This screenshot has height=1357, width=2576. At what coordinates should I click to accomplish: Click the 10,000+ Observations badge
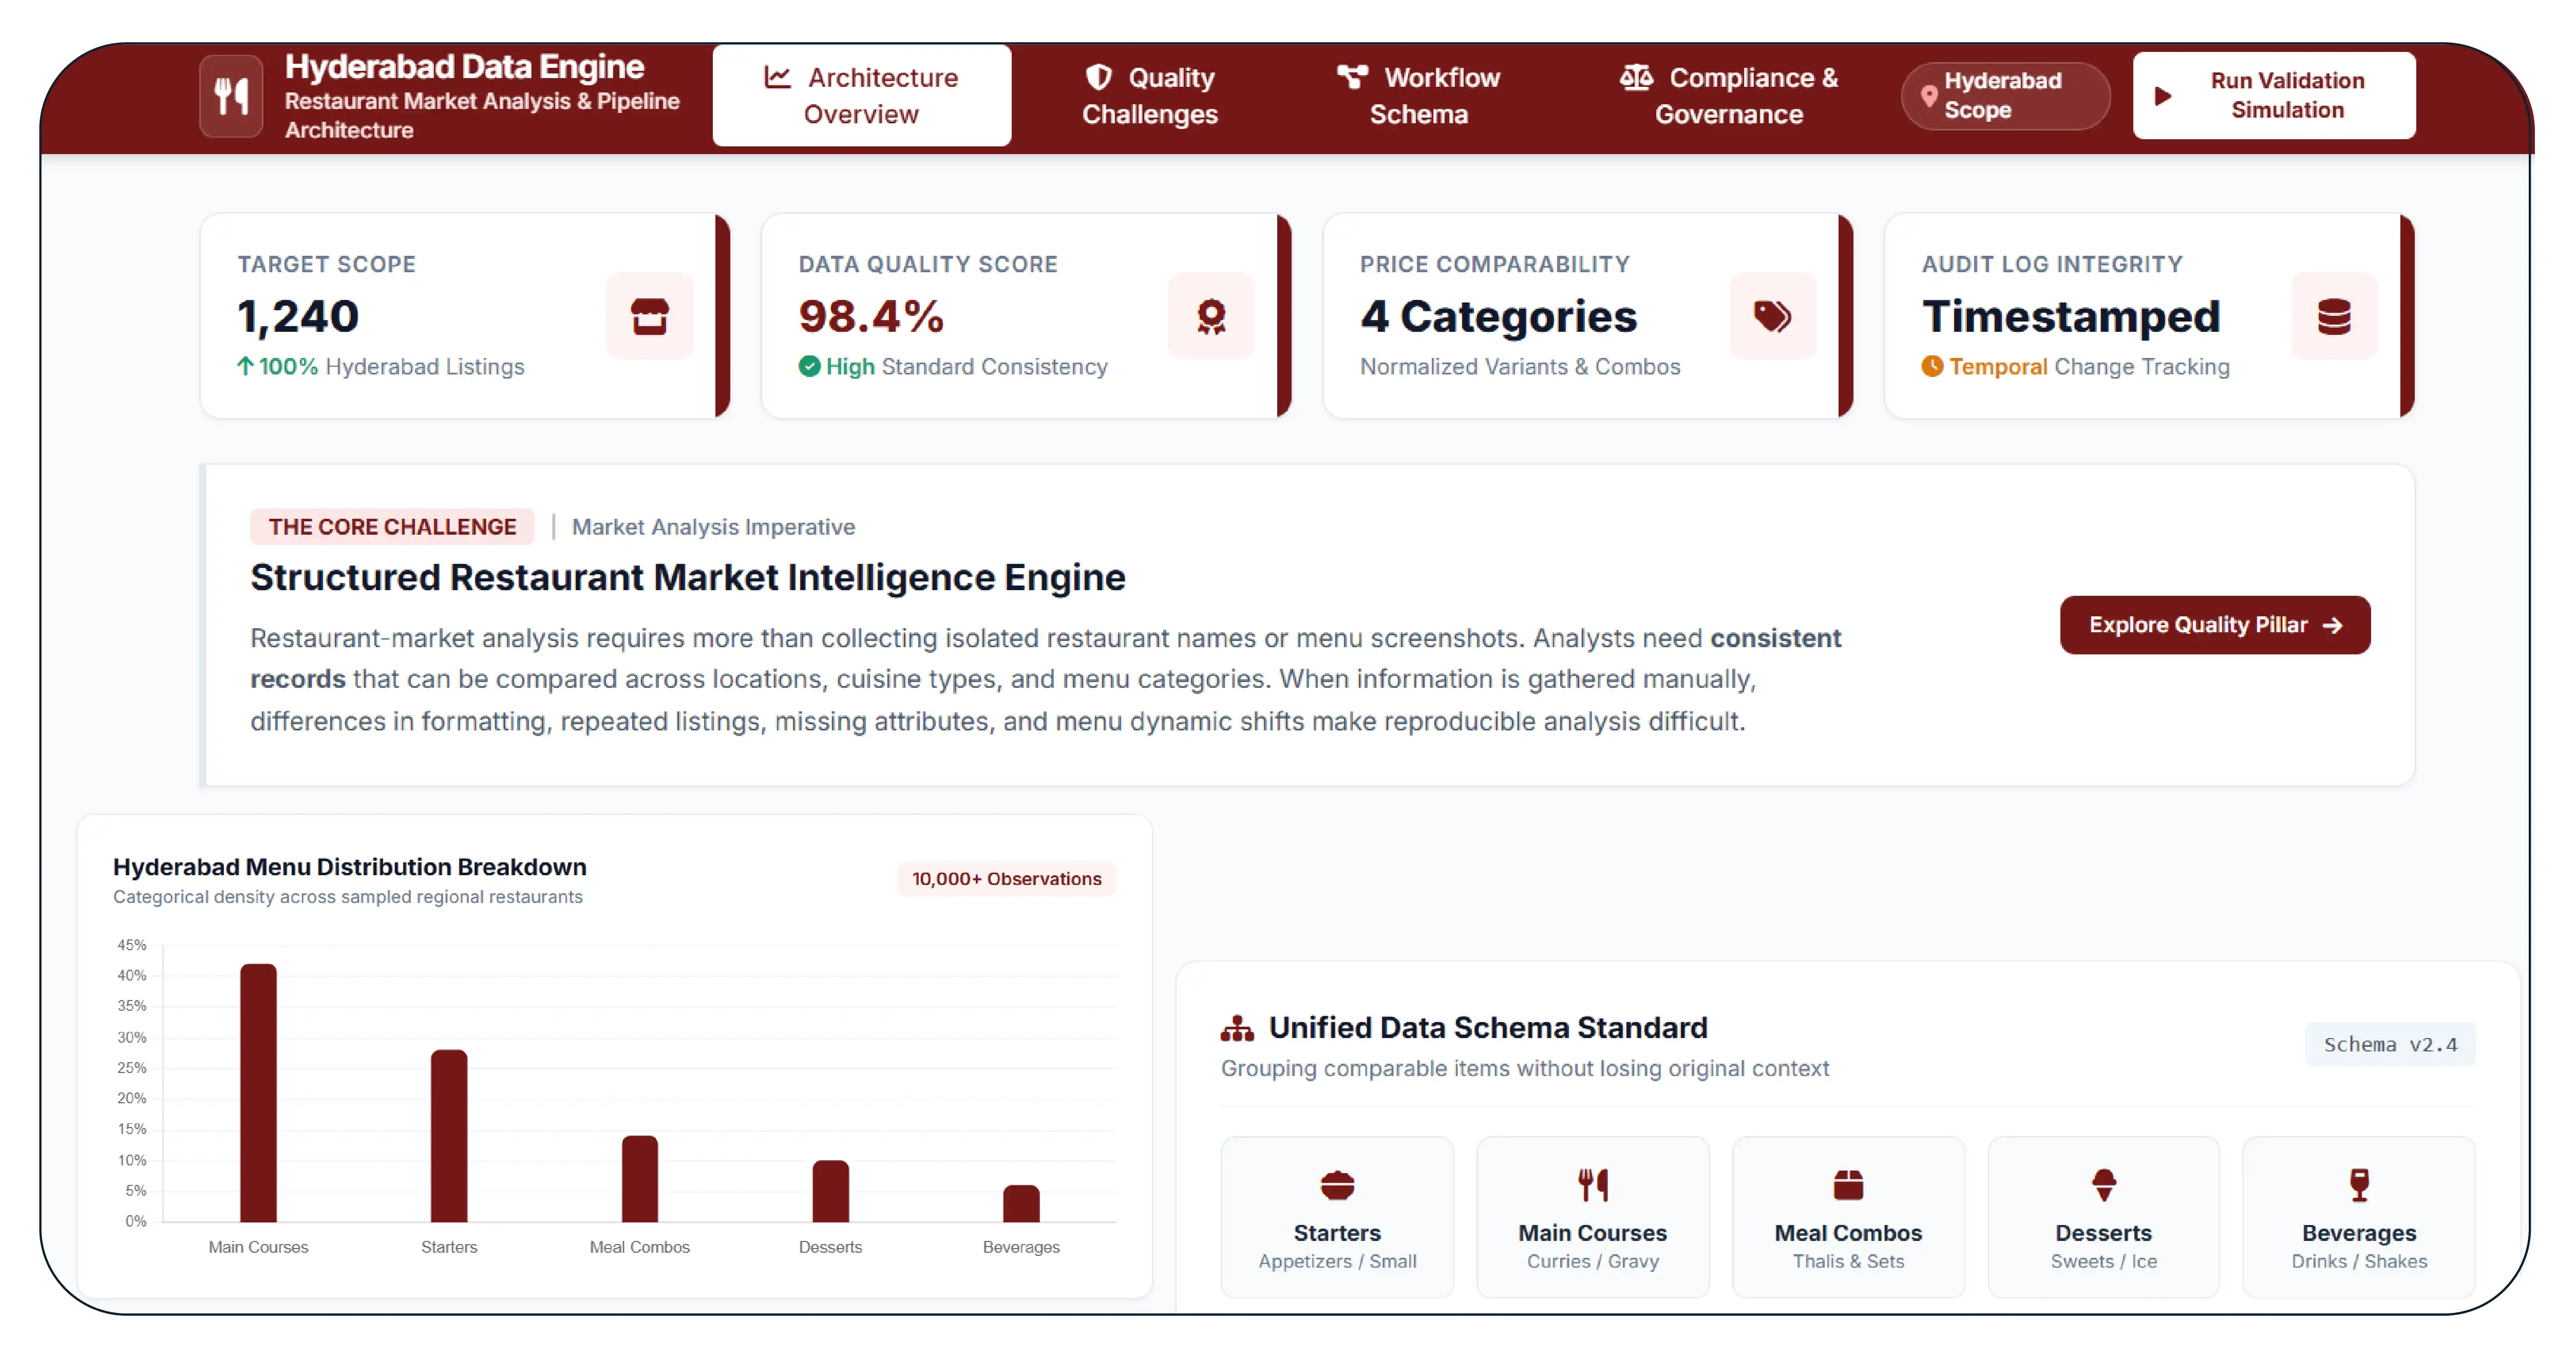[x=1007, y=879]
